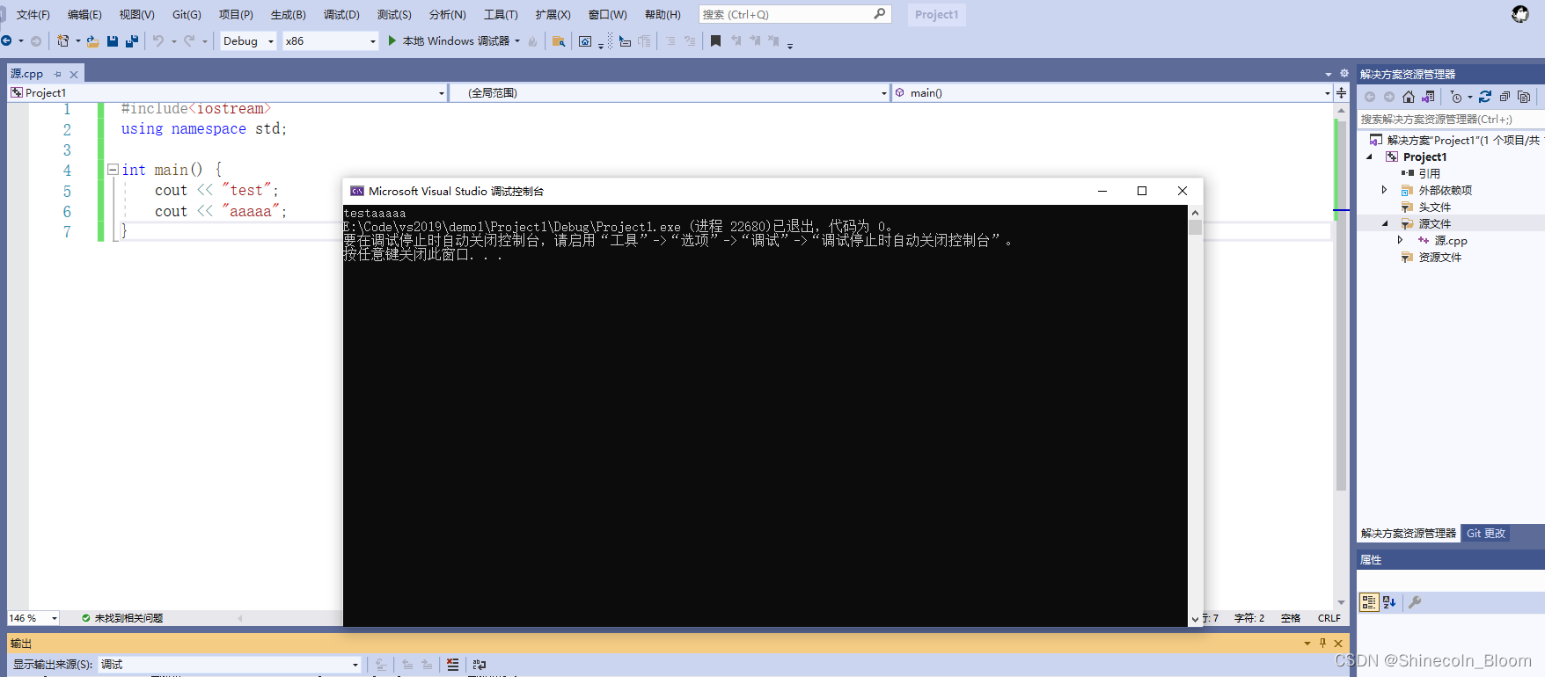
Task: Open the 生成(B) menu
Action: pyautogui.click(x=289, y=15)
